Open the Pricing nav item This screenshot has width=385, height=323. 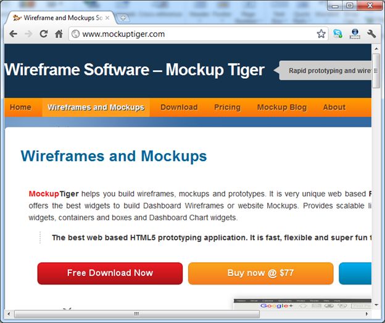(228, 107)
